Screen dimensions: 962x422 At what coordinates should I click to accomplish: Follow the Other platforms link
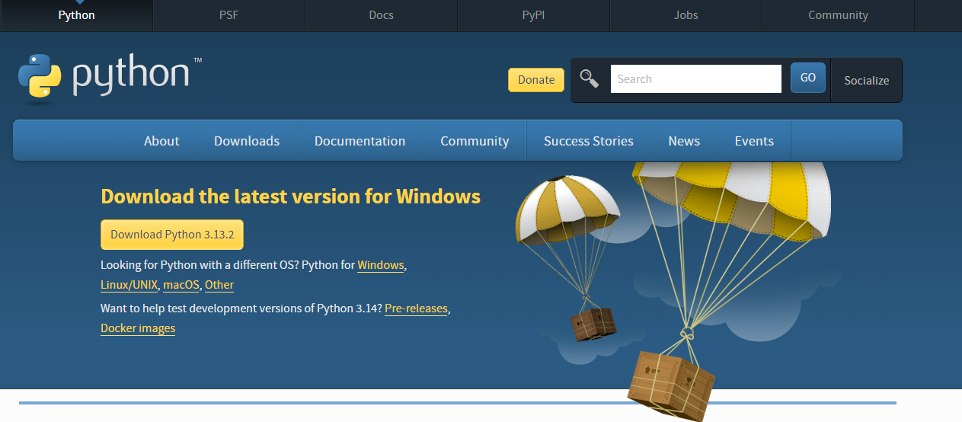click(x=219, y=285)
